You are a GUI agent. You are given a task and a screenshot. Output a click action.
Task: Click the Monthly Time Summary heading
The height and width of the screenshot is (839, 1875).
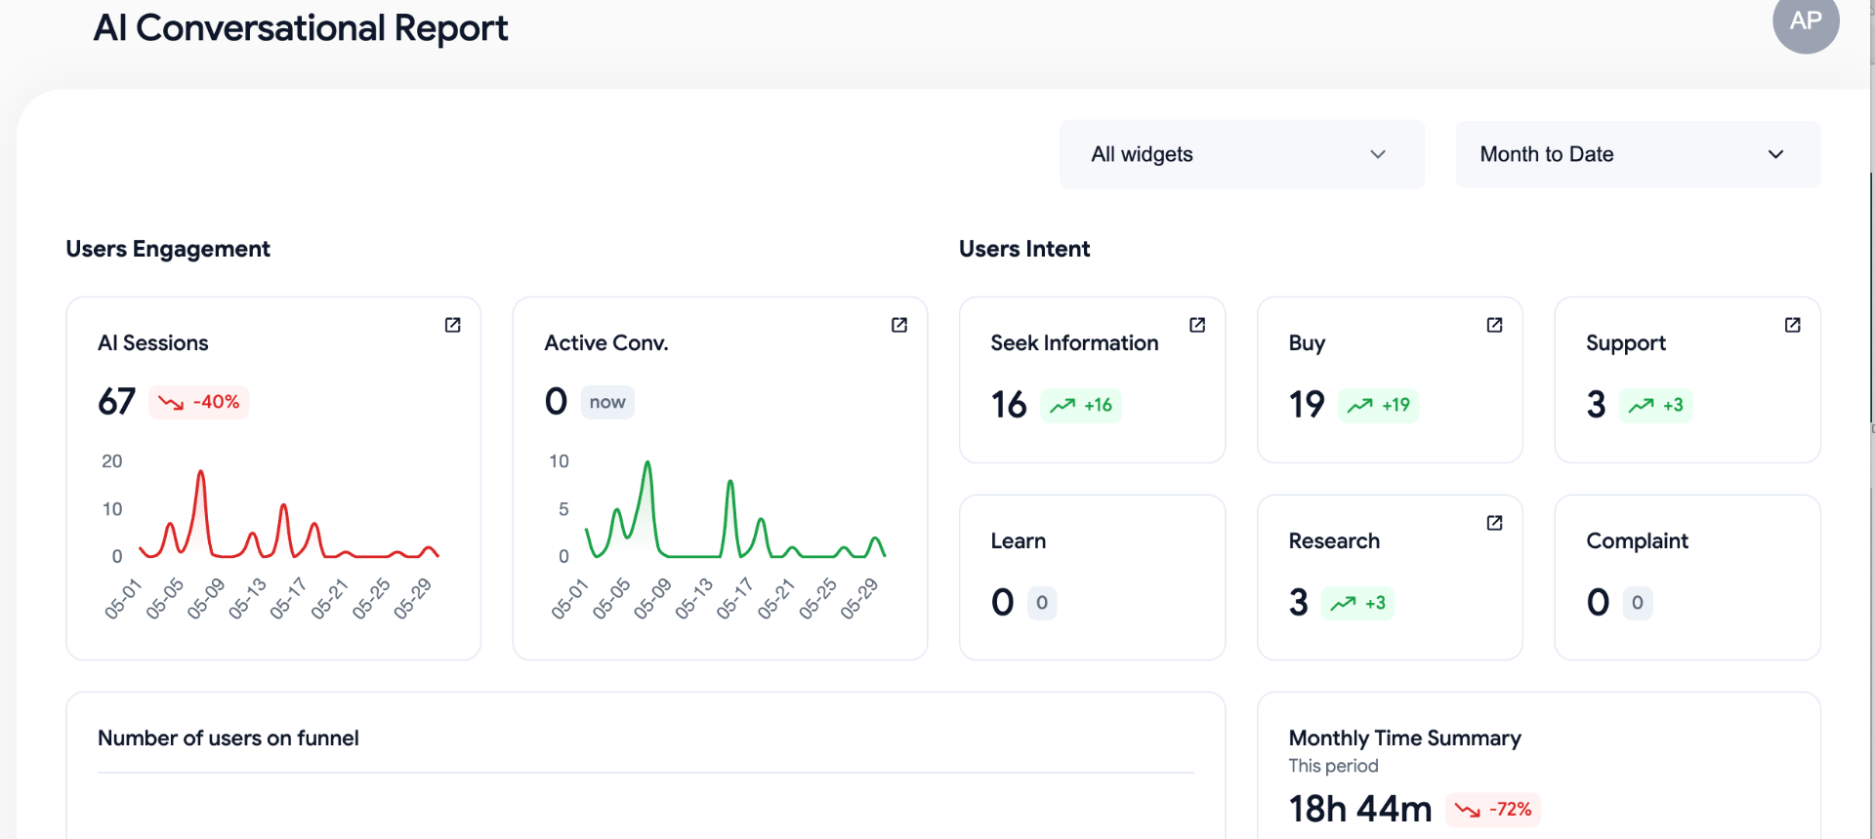pyautogui.click(x=1405, y=738)
